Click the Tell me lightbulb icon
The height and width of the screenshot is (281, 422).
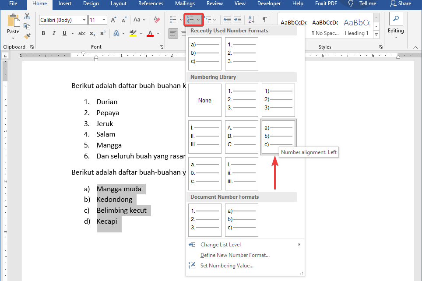point(351,4)
